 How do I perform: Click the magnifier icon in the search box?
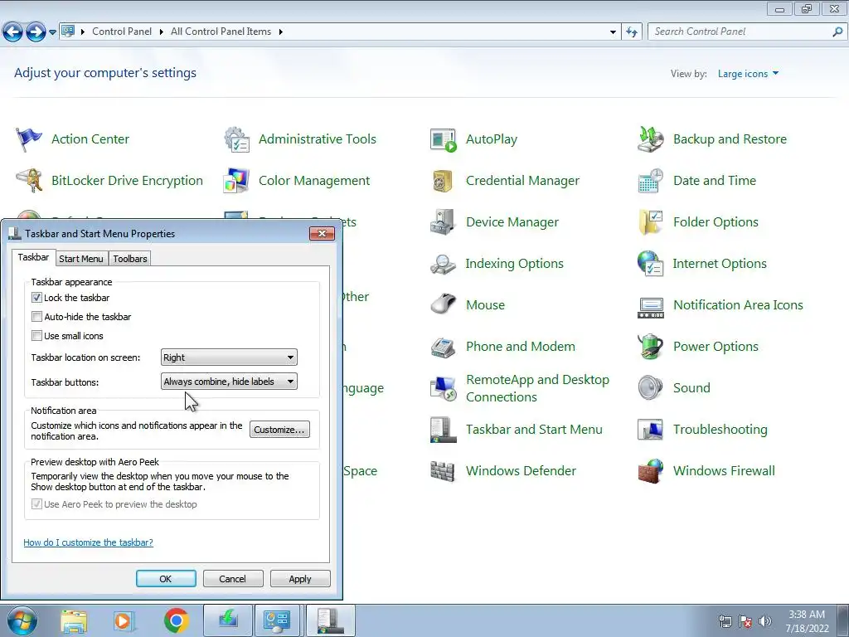point(837,32)
